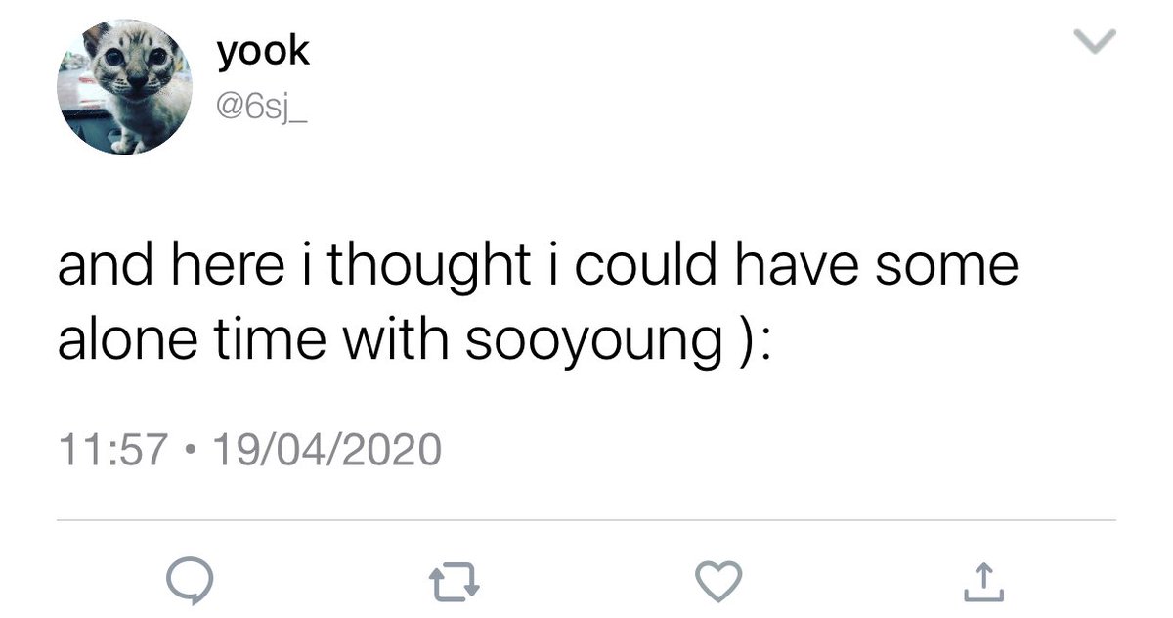This screenshot has height=618, width=1173.
Task: Open profile via the display name yook
Action: (263, 51)
